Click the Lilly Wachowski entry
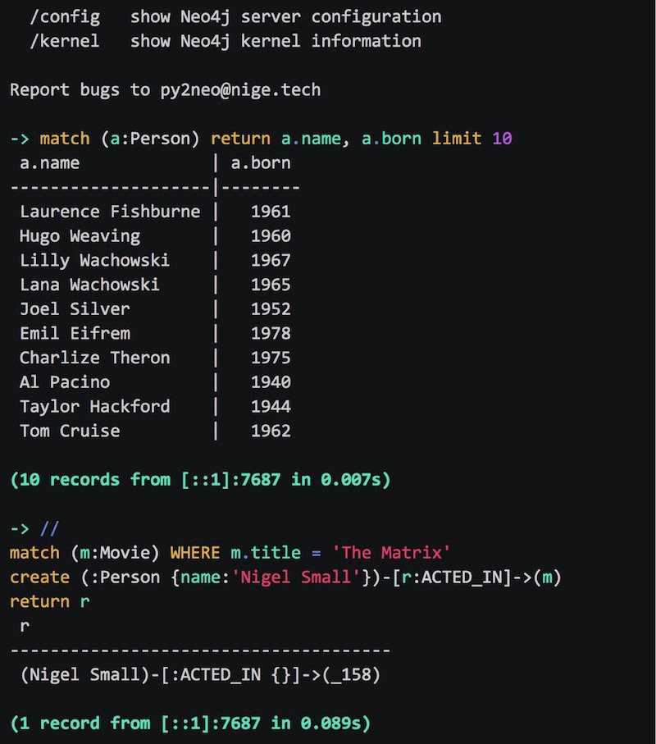 [x=95, y=261]
